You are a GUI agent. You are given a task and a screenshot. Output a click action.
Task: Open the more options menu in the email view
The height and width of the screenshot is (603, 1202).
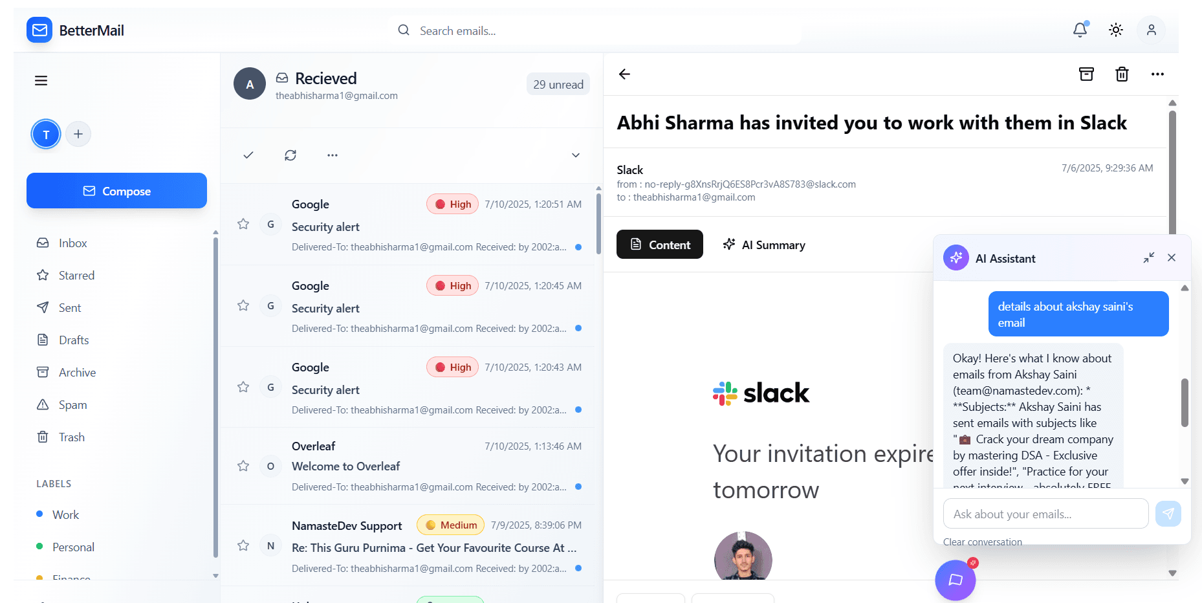pyautogui.click(x=1157, y=74)
